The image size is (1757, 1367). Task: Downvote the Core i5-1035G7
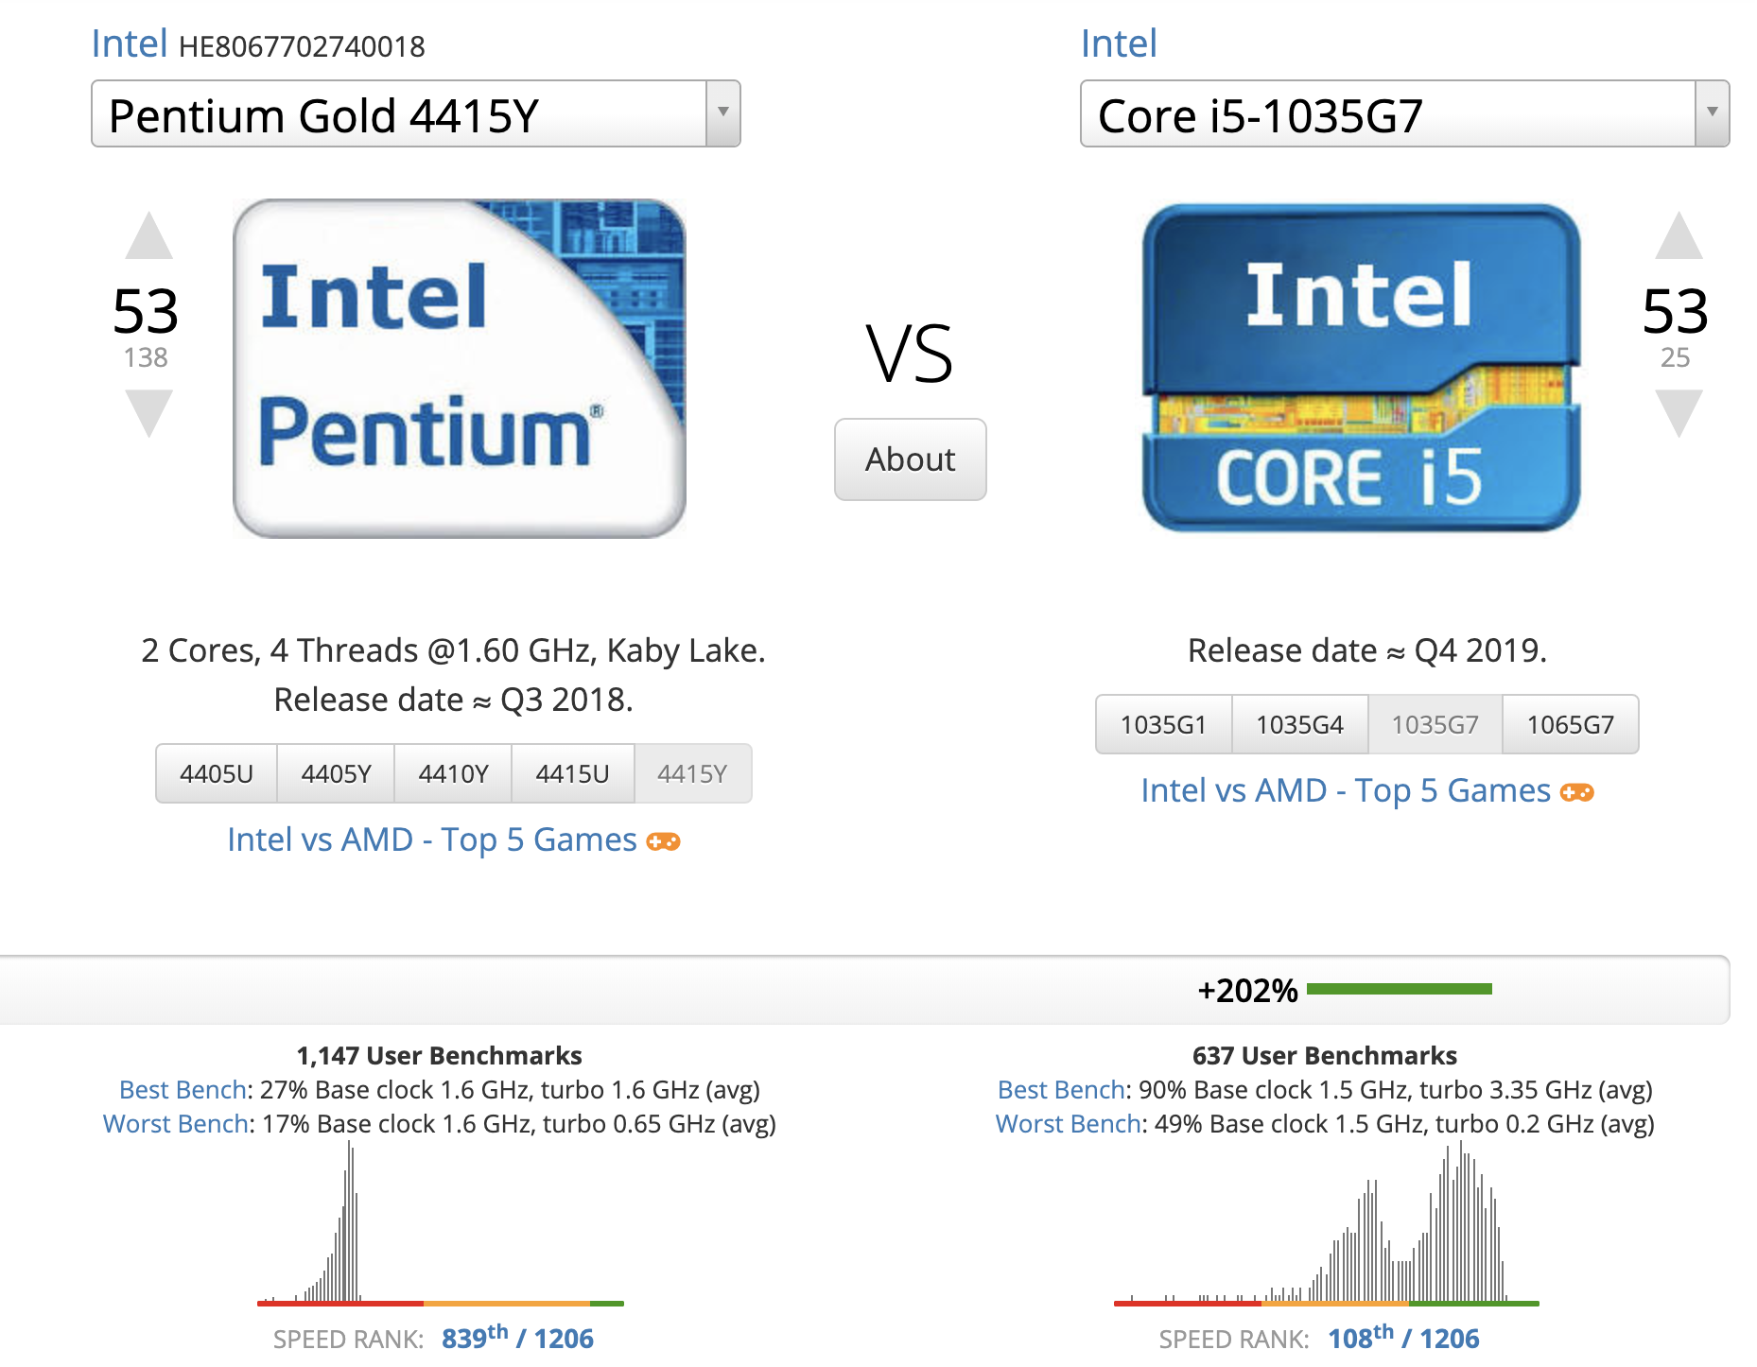(x=1679, y=413)
